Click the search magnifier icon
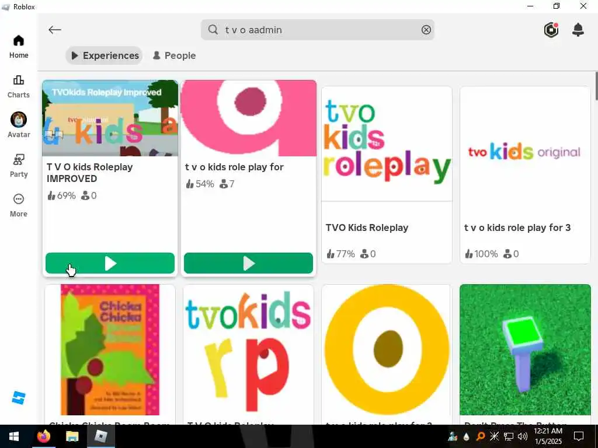598x448 pixels. 213,30
